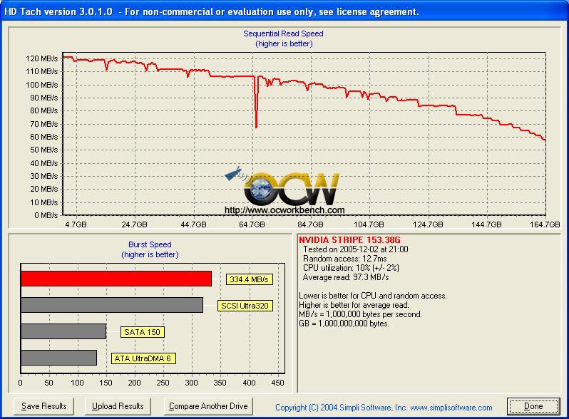Click the Burst Speed chart title

click(150, 244)
